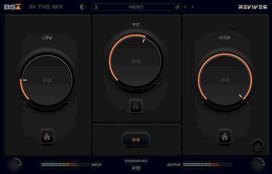
Task: Toggle the LOW band flame button
Action: click(47, 137)
